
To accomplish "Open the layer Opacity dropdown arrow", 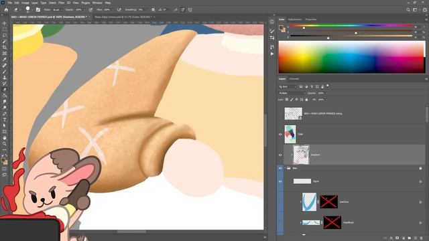I will click(x=326, y=93).
